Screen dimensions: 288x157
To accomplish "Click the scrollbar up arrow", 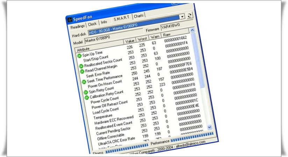I will 192,30.
